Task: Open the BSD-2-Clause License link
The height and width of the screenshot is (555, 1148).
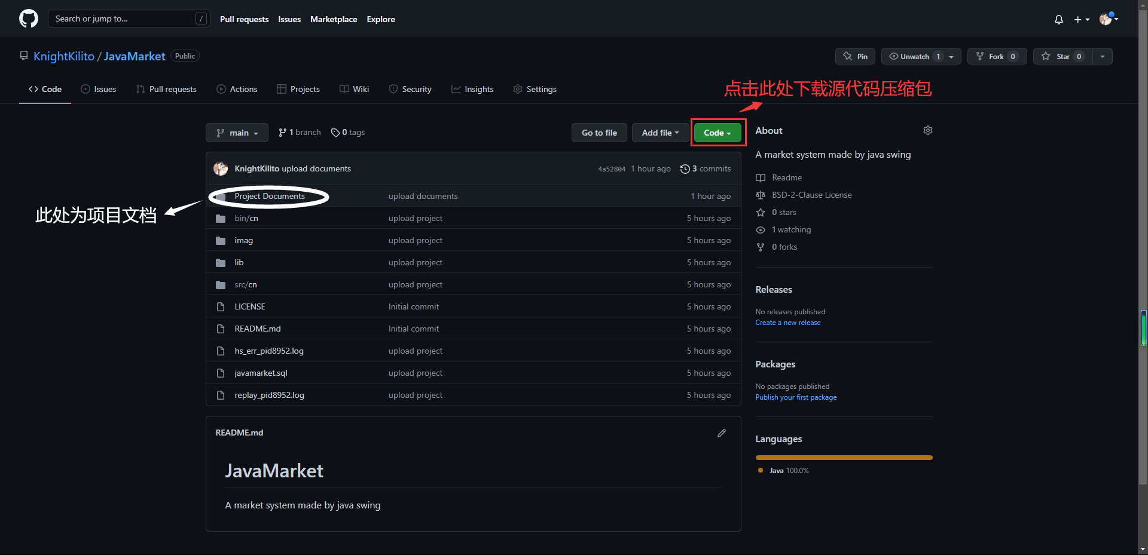Action: pos(804,195)
